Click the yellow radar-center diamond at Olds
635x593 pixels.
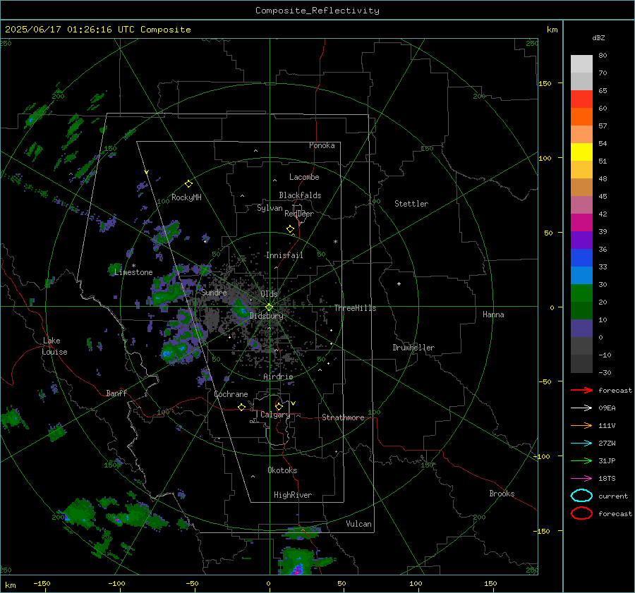click(269, 307)
